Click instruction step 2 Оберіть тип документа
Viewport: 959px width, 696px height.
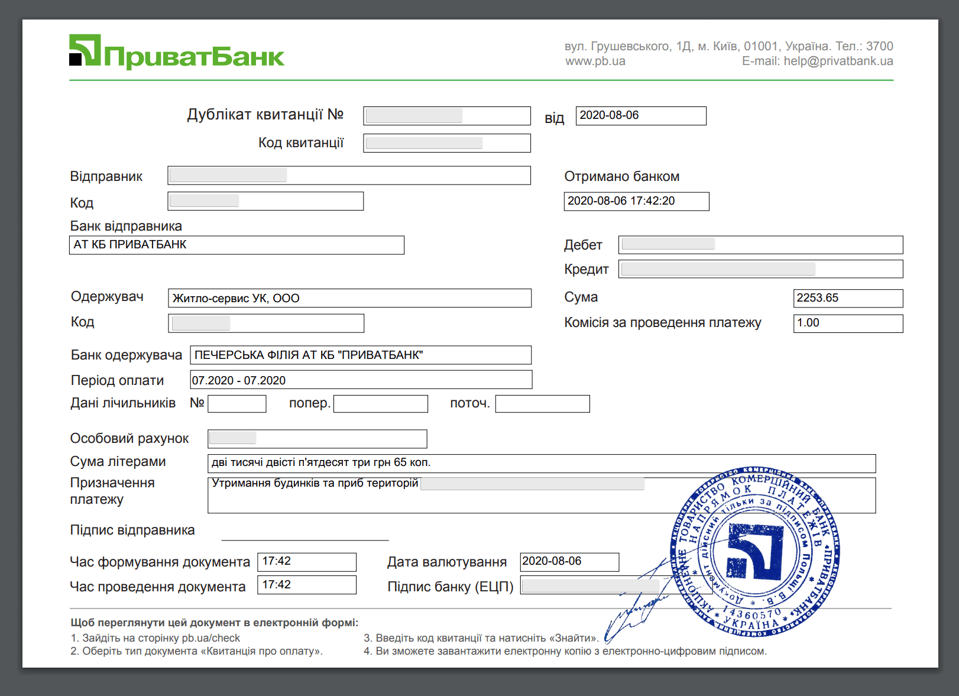coord(196,651)
